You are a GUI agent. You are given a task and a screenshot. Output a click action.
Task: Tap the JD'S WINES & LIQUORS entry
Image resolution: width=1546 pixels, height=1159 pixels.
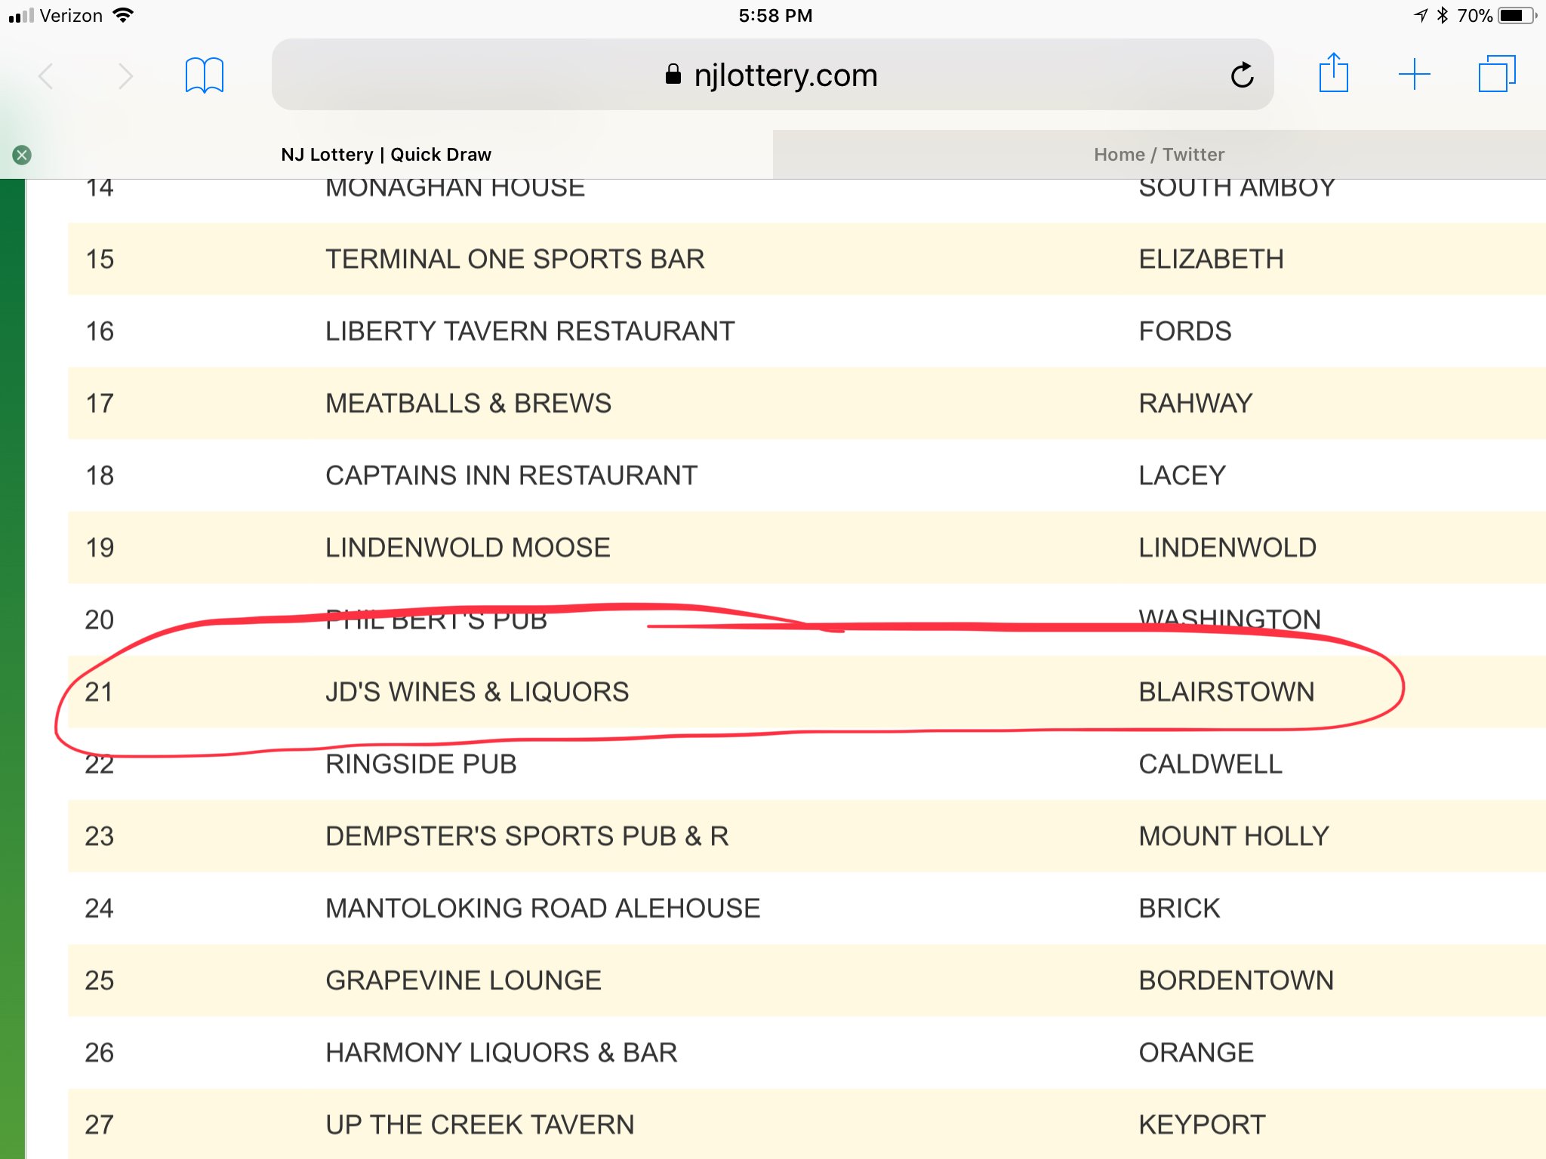click(x=477, y=692)
